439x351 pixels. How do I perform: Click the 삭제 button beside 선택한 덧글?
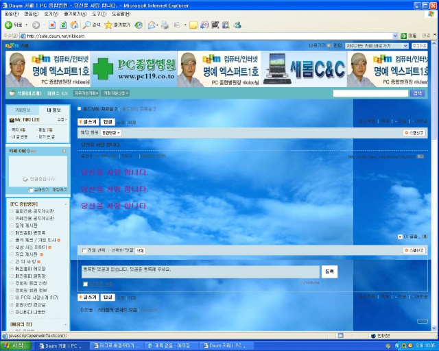pyautogui.click(x=140, y=250)
